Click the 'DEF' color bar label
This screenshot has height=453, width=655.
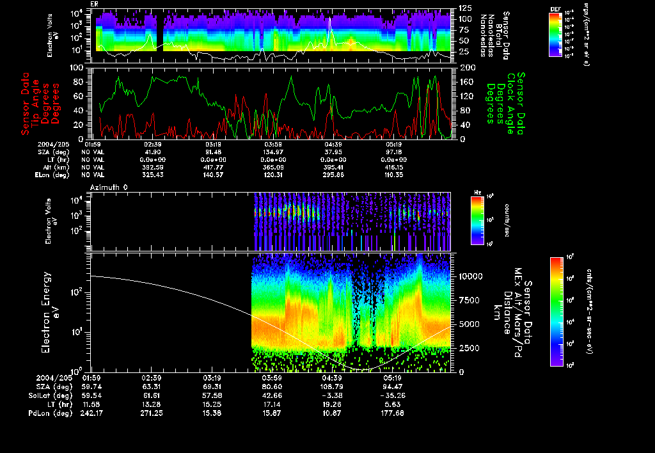pos(555,9)
